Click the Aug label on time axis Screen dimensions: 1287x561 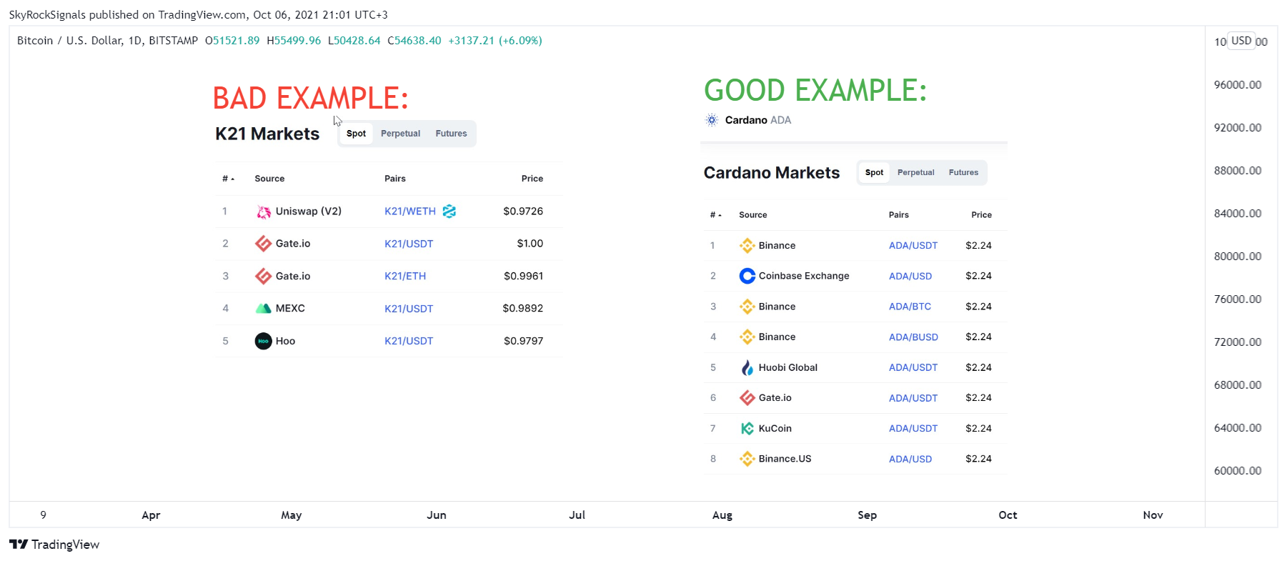click(722, 515)
